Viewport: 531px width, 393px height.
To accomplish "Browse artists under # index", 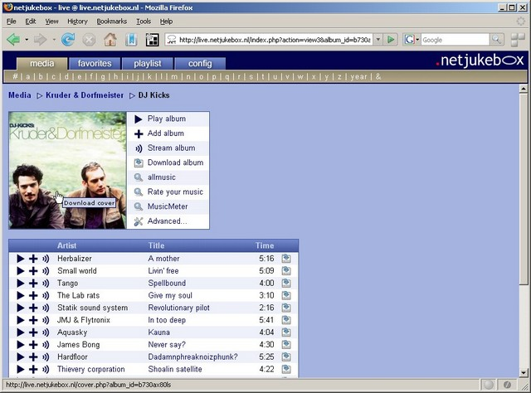I will coord(15,77).
